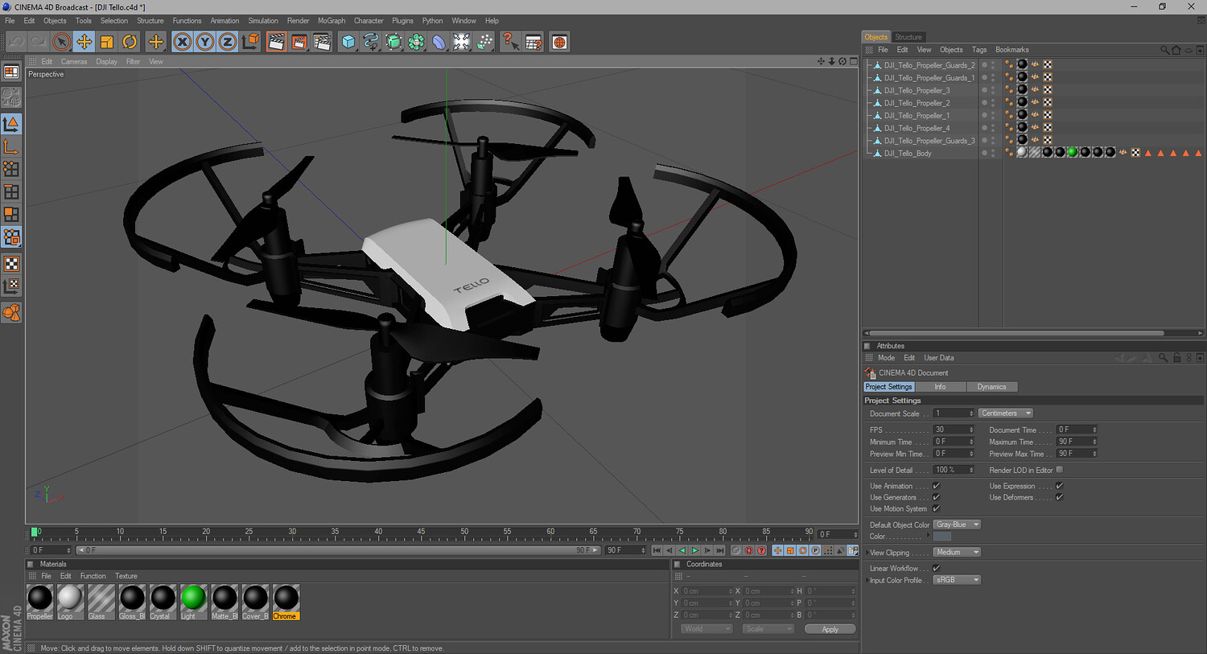This screenshot has height=654, width=1207.
Task: Render the active view clapperboard
Action: 276,42
